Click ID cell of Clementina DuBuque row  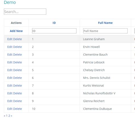pos(54,109)
